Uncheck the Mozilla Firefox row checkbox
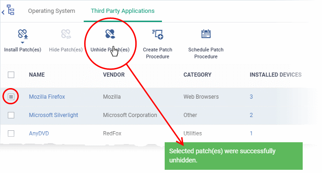 tap(11, 97)
